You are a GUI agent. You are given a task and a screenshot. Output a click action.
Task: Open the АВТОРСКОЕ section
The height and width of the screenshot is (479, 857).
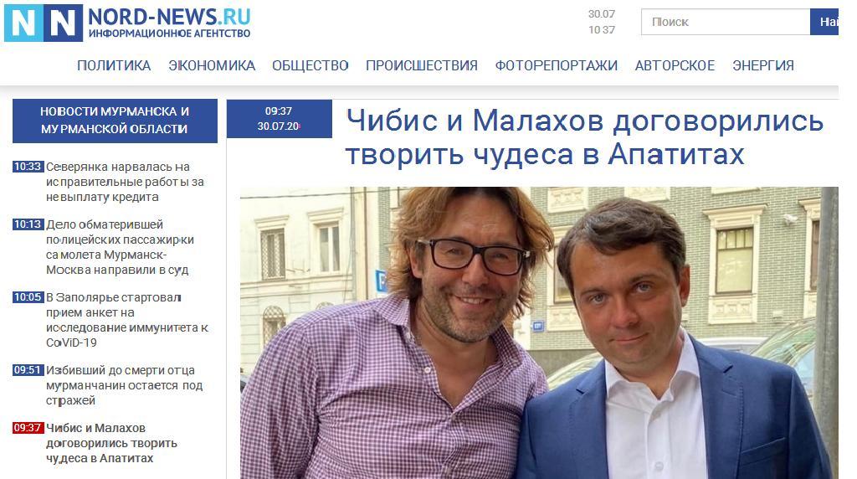[675, 65]
